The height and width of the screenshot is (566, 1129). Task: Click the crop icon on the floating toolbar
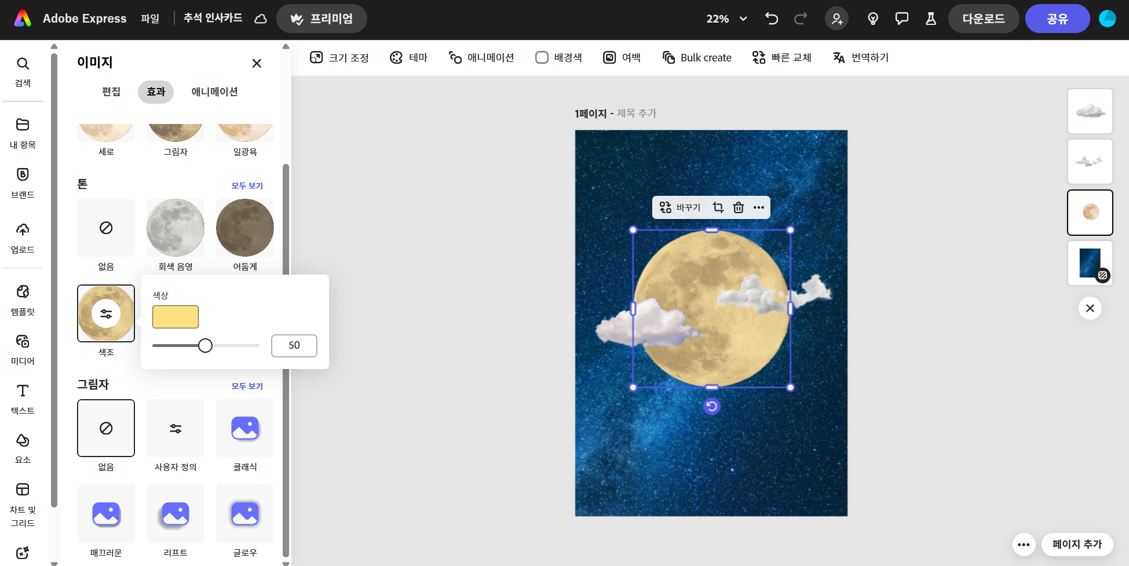click(x=718, y=207)
